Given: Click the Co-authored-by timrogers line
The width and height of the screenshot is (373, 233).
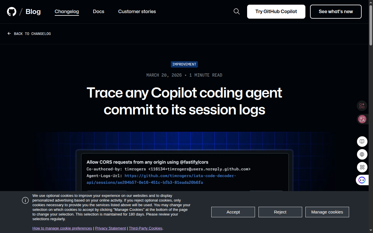Looking at the screenshot, I should (168, 169).
